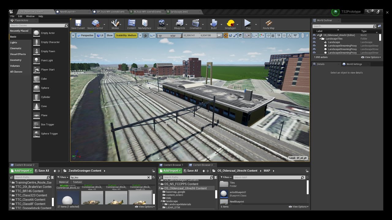
Task: Open World Outliner View Options dropdown
Action: pyautogui.click(x=371, y=57)
